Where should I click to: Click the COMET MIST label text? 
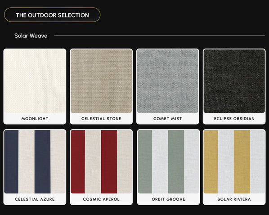[x=168, y=119]
